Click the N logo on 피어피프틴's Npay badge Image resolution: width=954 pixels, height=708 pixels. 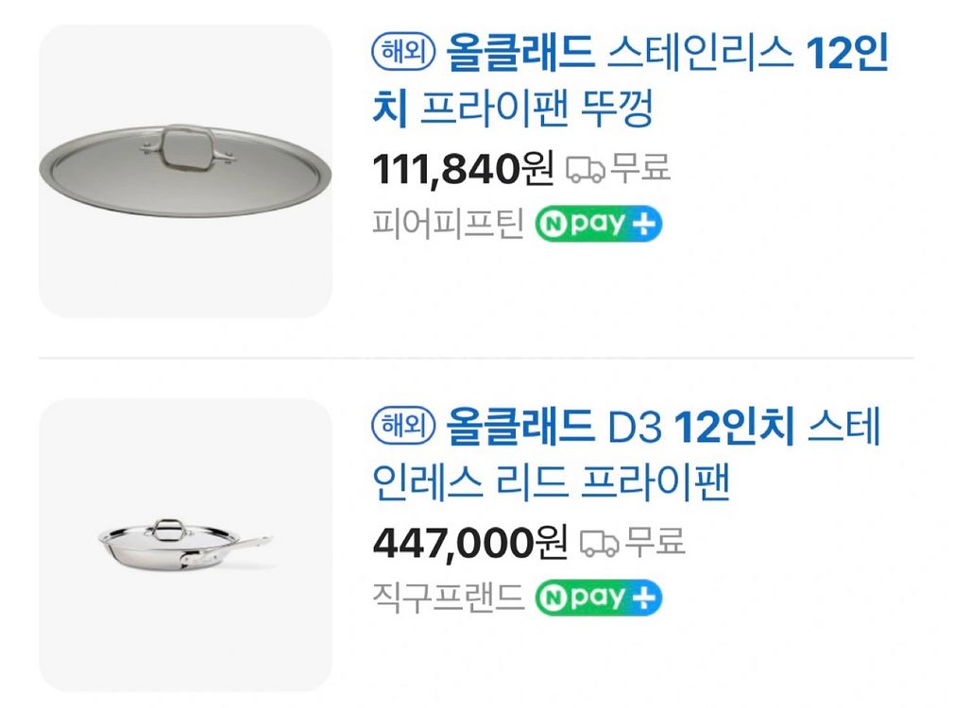tap(551, 226)
